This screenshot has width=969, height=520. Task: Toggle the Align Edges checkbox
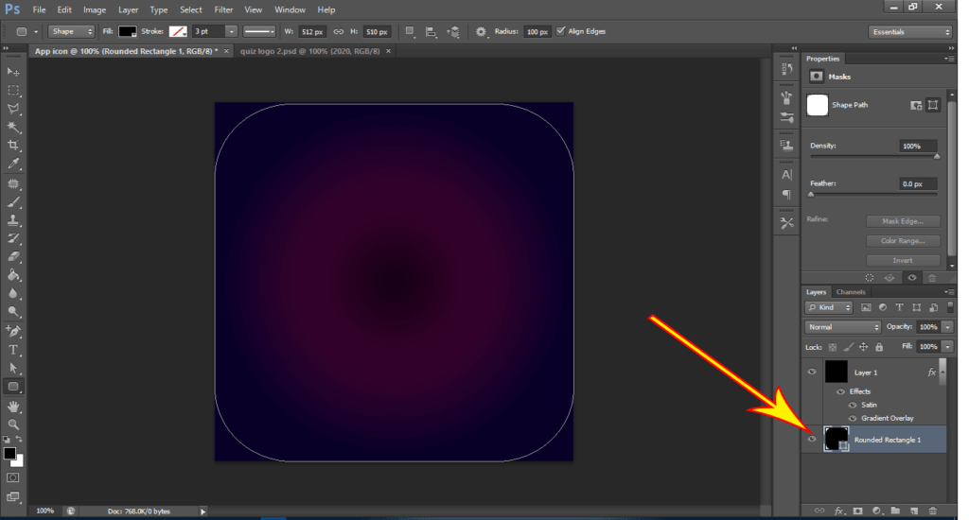[560, 31]
